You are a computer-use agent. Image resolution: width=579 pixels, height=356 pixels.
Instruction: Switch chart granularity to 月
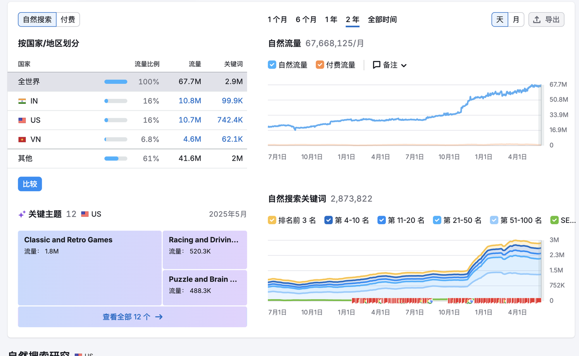pos(516,19)
